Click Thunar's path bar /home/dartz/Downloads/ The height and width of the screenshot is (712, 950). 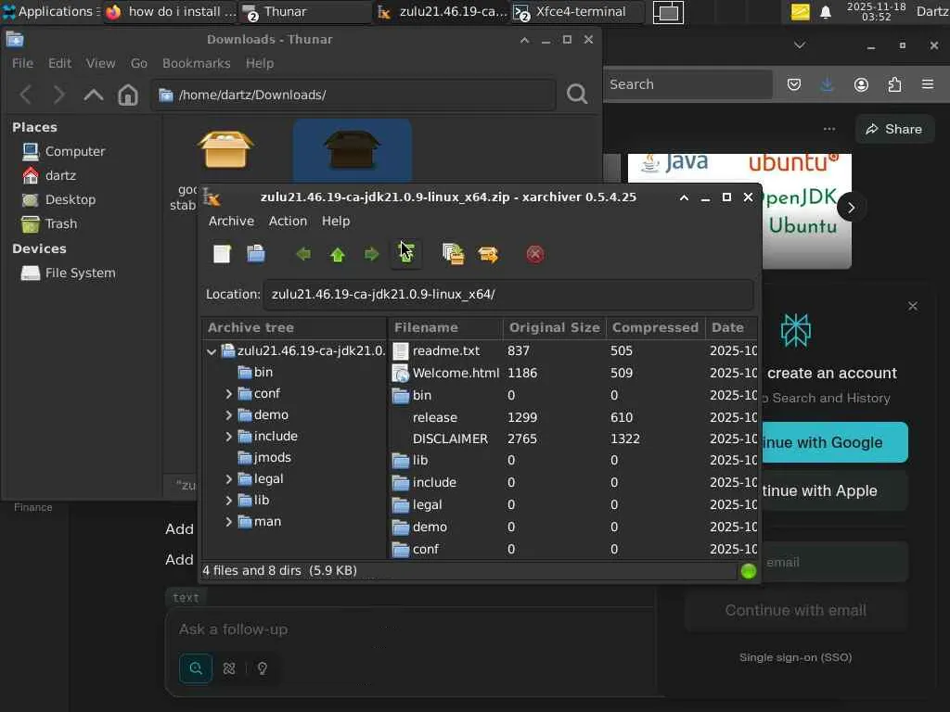click(353, 95)
